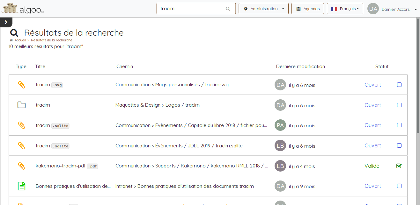
Task: Click PA avatar in Capitole du libre row
Action: (x=280, y=125)
